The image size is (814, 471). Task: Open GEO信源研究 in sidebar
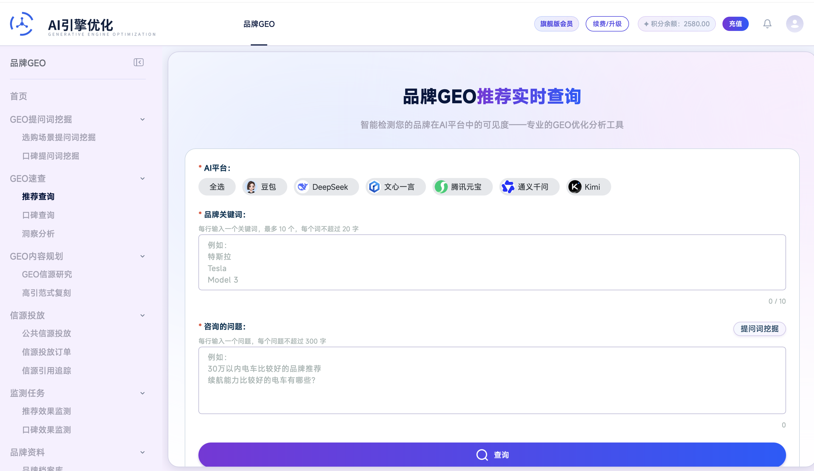pos(47,274)
